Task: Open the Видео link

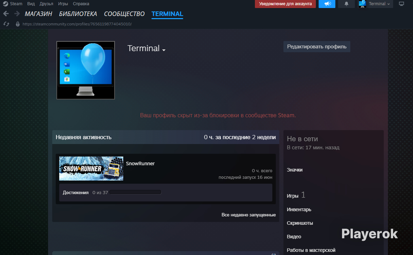Action: click(x=294, y=237)
